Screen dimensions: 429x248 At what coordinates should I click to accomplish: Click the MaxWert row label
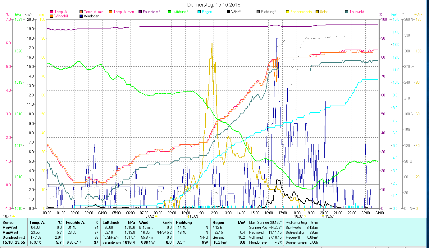coord(10,232)
